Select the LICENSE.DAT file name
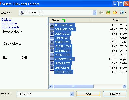 tap(63, 51)
